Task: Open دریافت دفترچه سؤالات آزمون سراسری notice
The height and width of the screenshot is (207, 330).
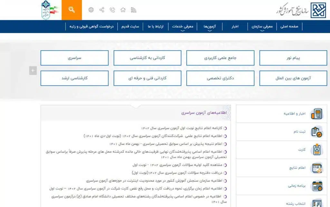Action: tap(177, 173)
